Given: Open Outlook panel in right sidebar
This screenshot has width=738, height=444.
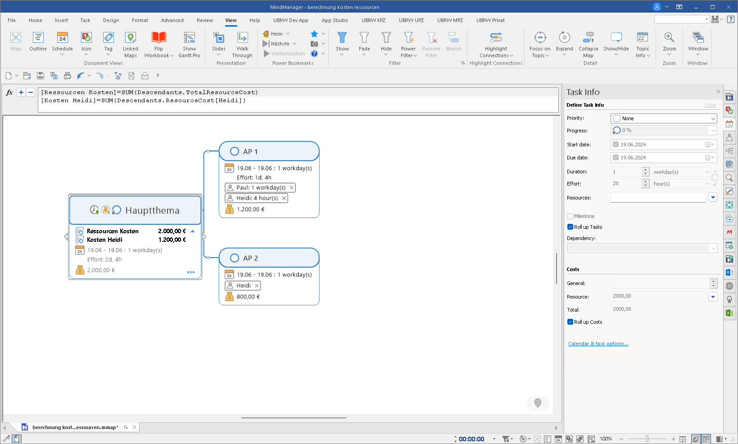Looking at the screenshot, I should click(729, 272).
